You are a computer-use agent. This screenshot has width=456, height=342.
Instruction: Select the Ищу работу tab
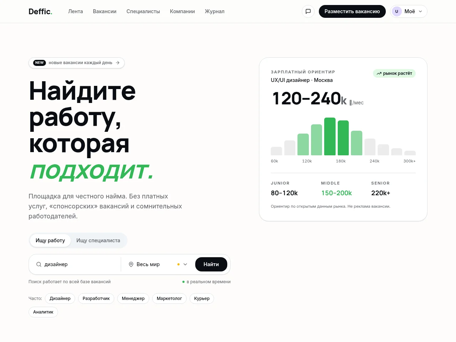50,240
